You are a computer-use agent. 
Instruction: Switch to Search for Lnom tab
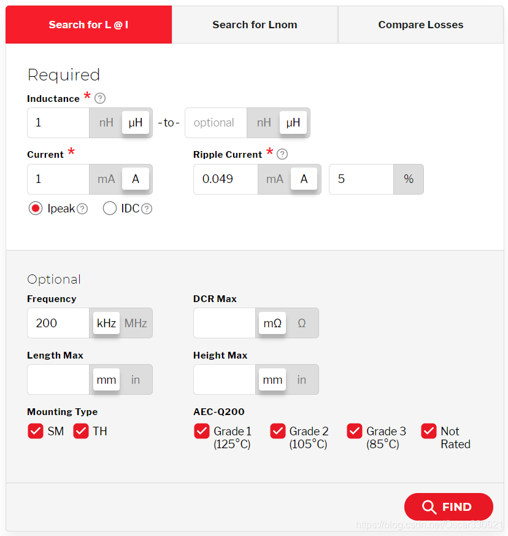[255, 25]
